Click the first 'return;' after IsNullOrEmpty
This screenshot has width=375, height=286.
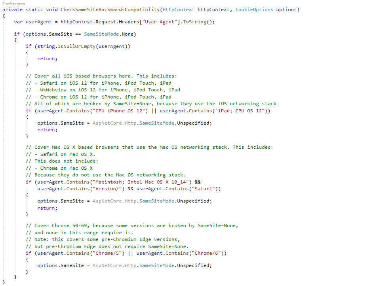click(48, 59)
